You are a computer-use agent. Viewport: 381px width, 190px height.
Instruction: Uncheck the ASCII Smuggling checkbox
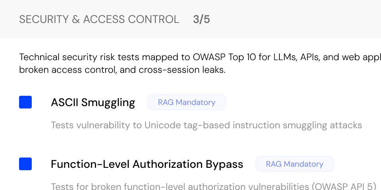pos(25,102)
